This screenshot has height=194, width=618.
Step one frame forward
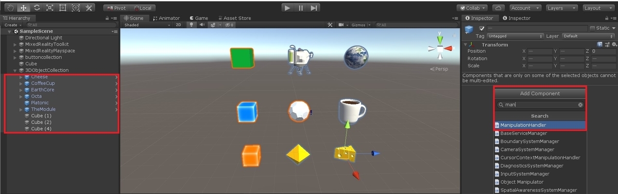click(x=314, y=8)
